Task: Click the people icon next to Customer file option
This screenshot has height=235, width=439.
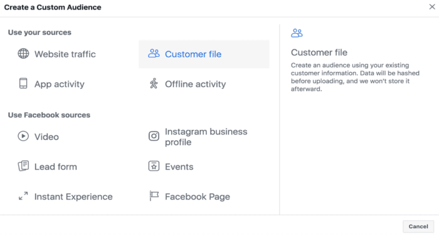Action: 154,53
